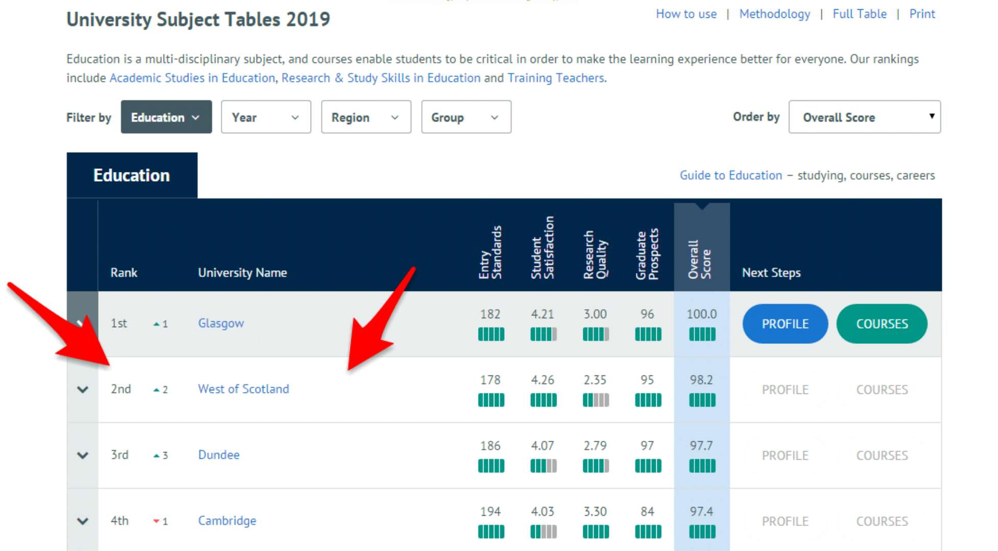Click the Guide to Education link

click(x=730, y=176)
